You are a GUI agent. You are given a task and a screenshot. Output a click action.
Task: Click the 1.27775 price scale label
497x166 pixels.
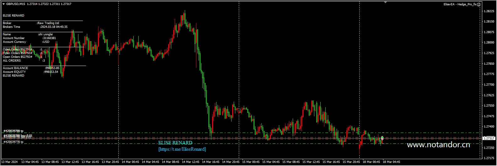click(489, 74)
